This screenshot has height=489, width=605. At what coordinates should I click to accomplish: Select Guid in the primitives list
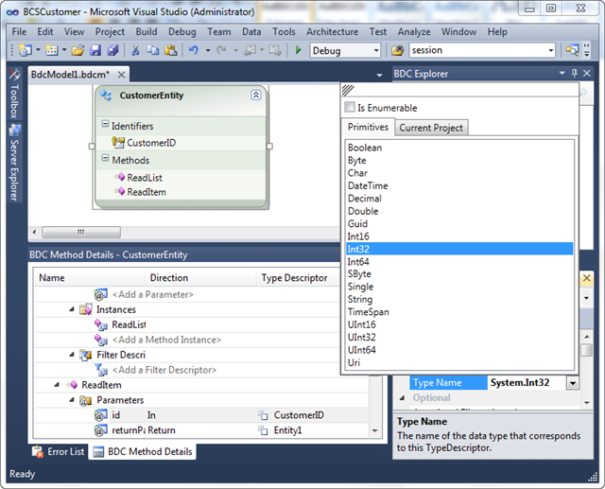[459, 223]
